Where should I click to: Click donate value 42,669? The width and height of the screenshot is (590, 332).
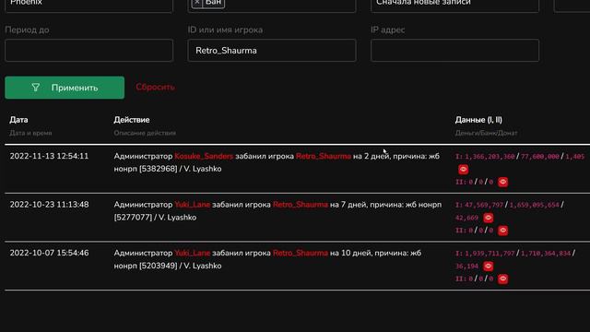(467, 218)
